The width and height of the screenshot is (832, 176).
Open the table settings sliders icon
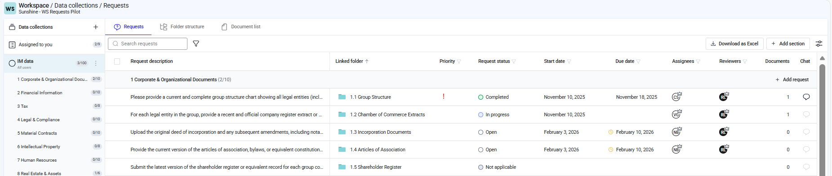[819, 44]
